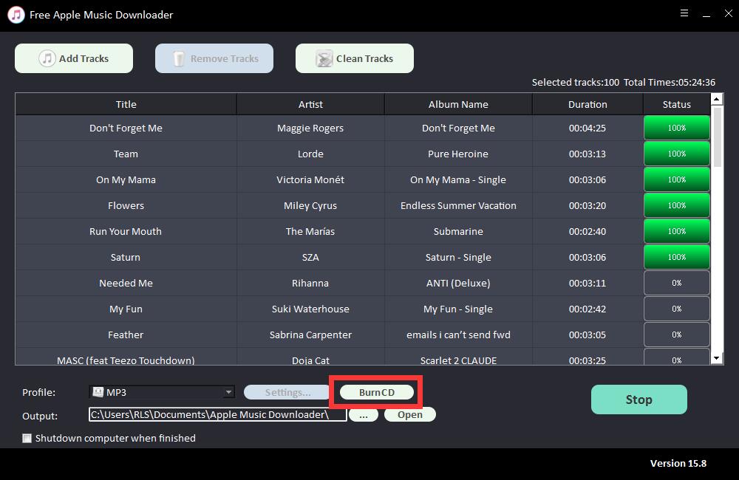Click the Clean Tracks button

pyautogui.click(x=355, y=58)
